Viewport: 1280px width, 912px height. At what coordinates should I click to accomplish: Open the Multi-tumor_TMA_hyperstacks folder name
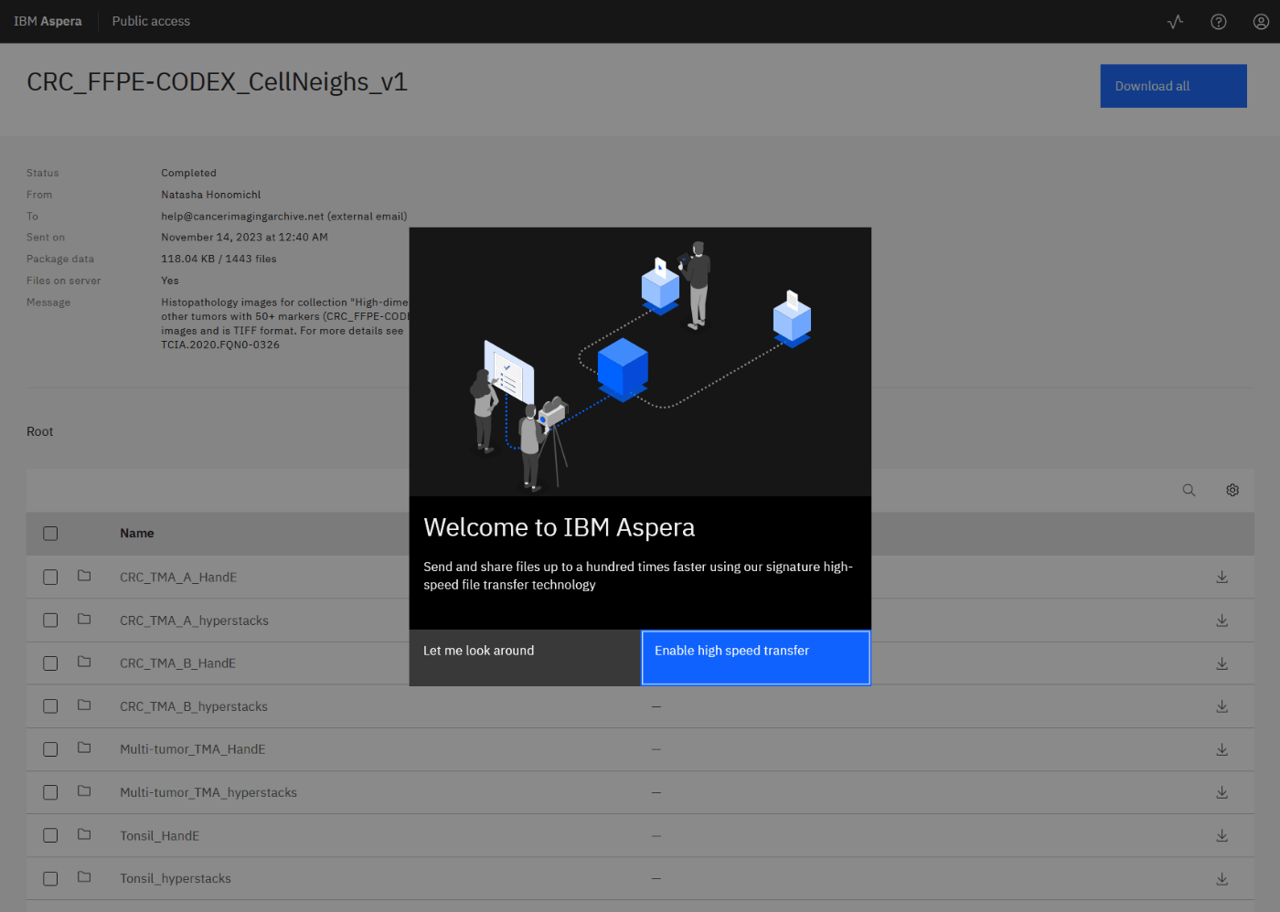click(208, 792)
